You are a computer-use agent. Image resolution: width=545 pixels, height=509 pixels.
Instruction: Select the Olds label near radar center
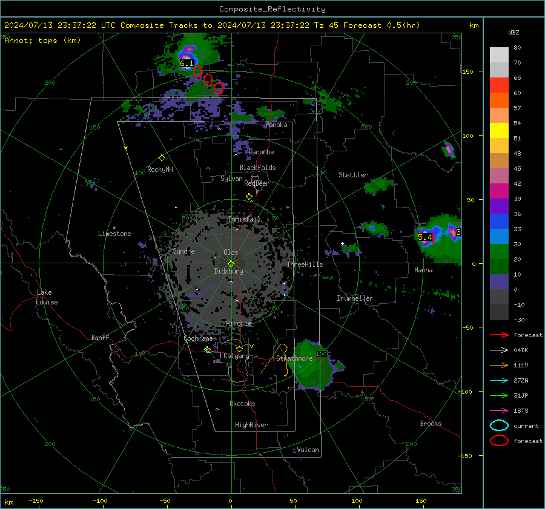pos(231,252)
